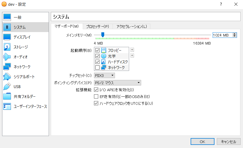Open the USB settings category
The image size is (243, 148).
26,87
